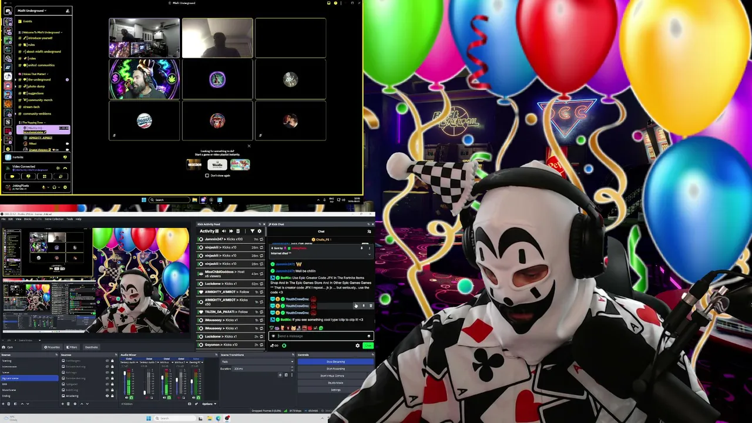Replay the Jammin247 Kicks x100 alert
752x423 pixels.
[x=261, y=239]
